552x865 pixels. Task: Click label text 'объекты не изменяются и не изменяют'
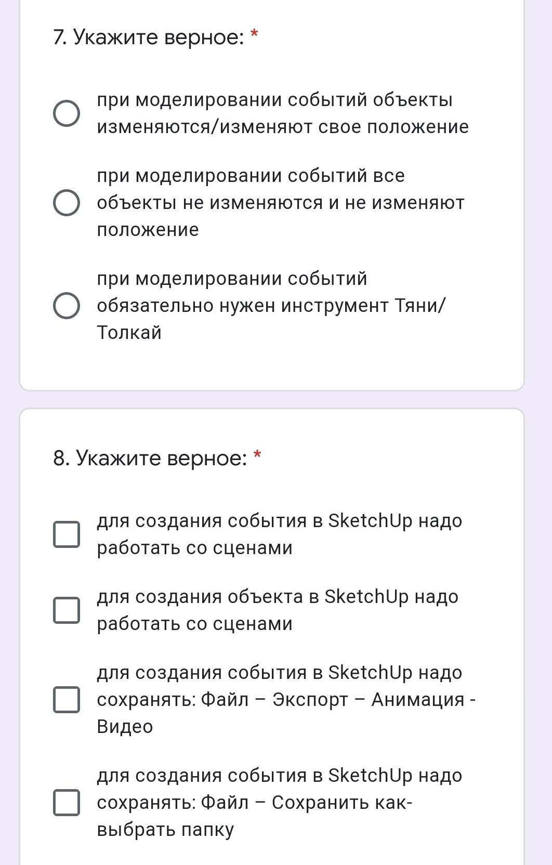pyautogui.click(x=281, y=203)
